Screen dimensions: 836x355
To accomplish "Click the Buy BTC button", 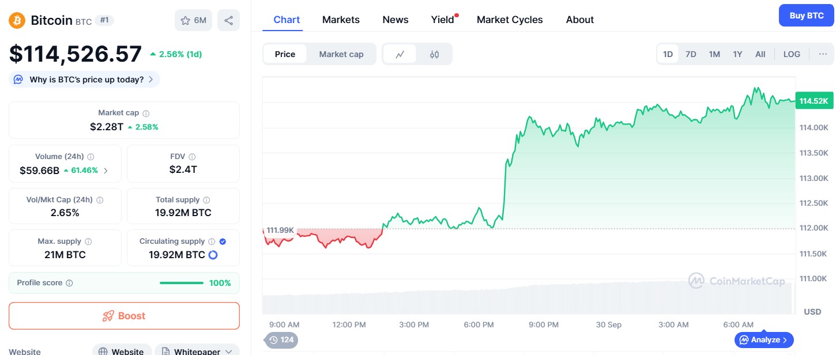I will [x=807, y=16].
